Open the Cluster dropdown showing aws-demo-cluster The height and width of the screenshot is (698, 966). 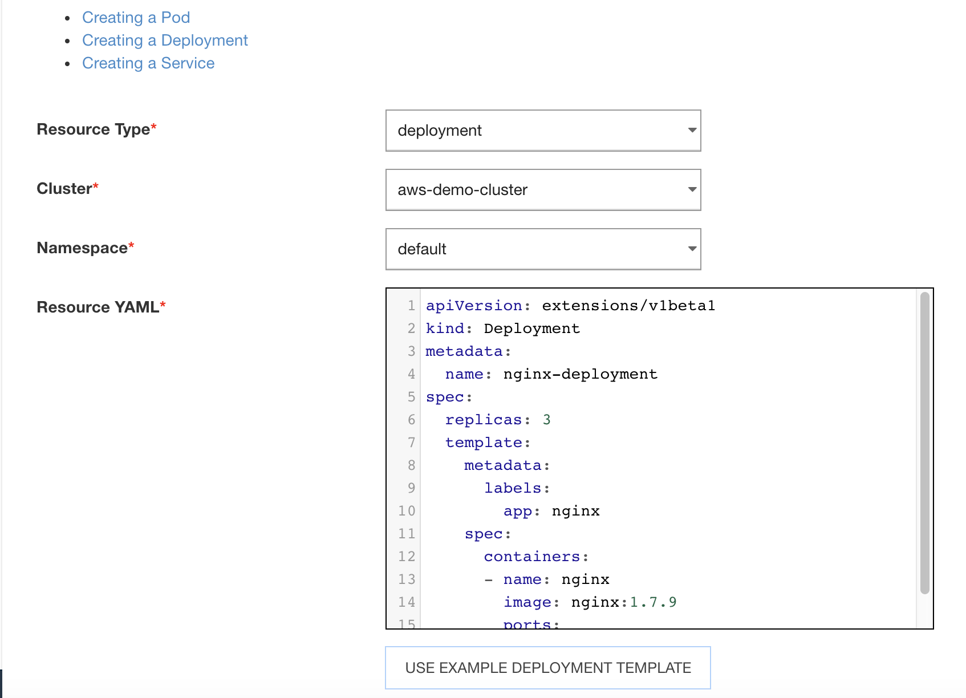click(543, 190)
